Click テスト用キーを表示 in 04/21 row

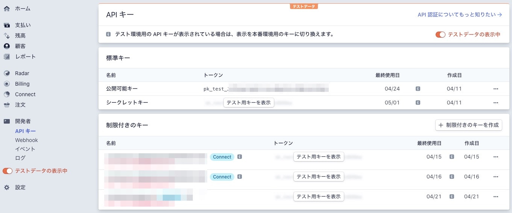pyautogui.click(x=319, y=196)
